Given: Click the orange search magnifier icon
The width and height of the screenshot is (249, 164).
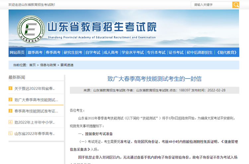Looking at the screenshot, I should coord(236,5).
